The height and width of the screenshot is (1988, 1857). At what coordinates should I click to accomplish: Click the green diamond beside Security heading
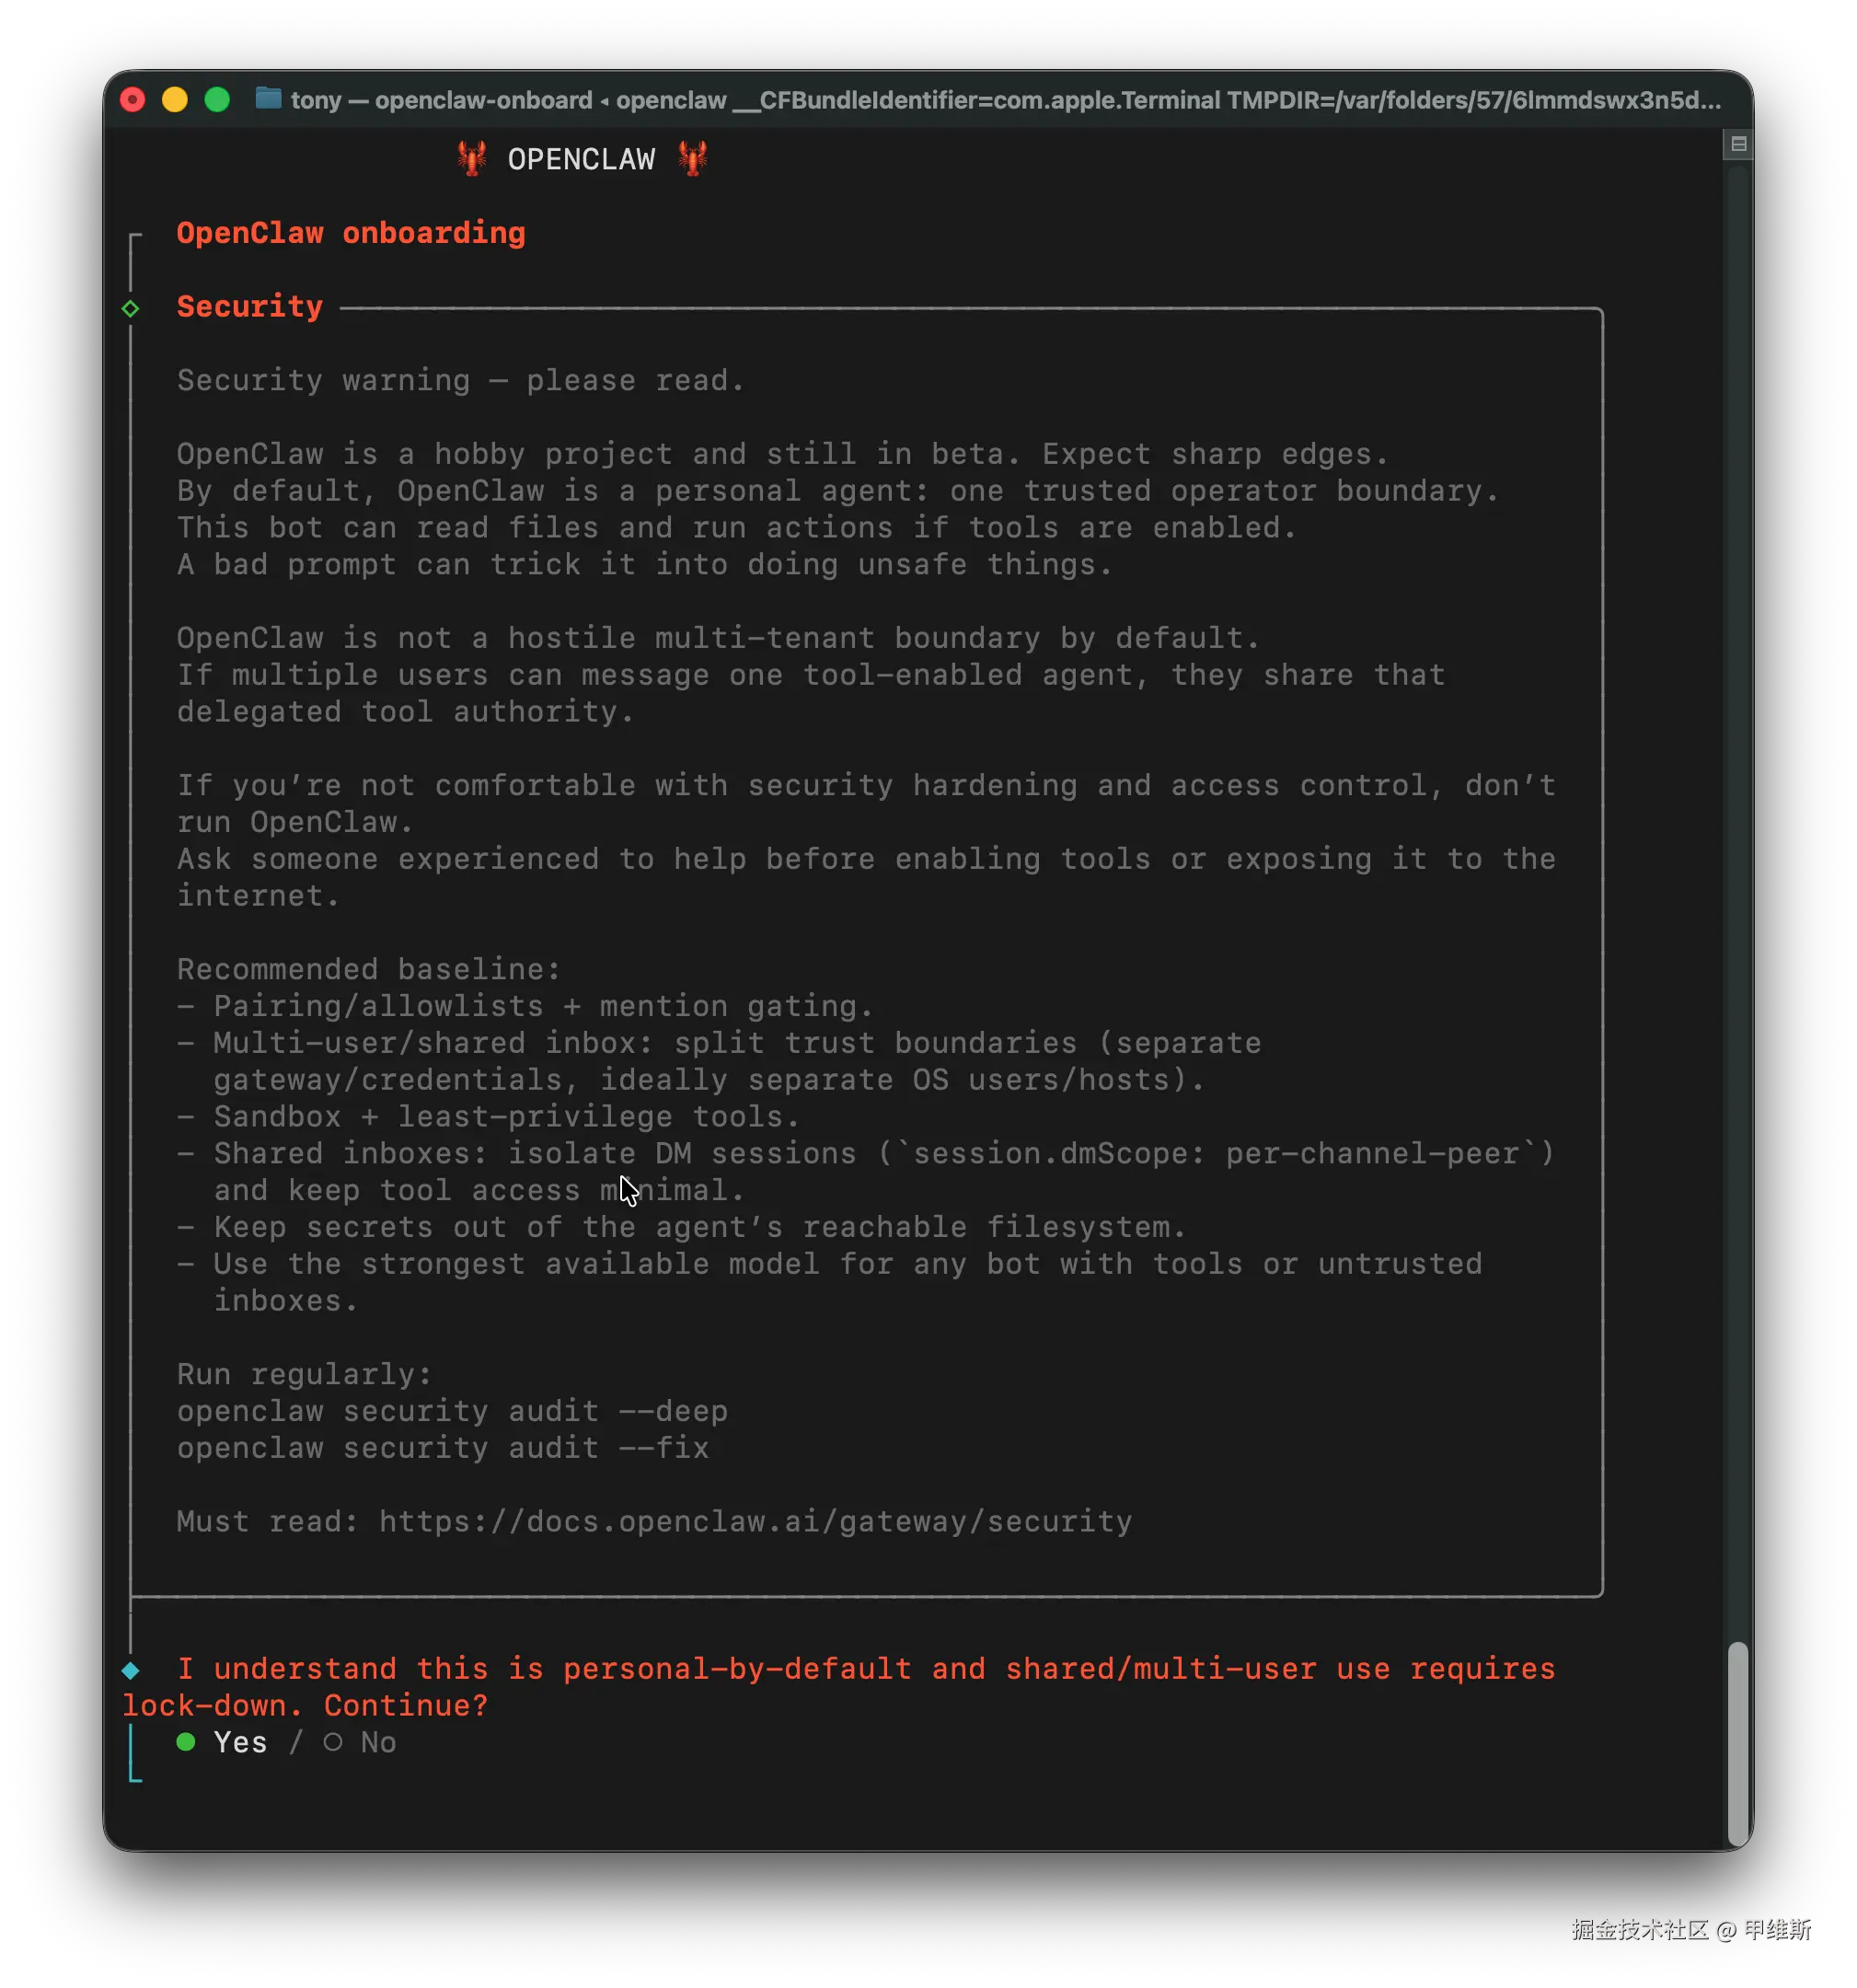pyautogui.click(x=131, y=308)
